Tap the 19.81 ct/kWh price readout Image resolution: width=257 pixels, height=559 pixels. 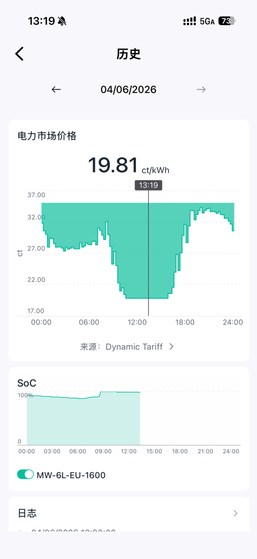pyautogui.click(x=128, y=166)
